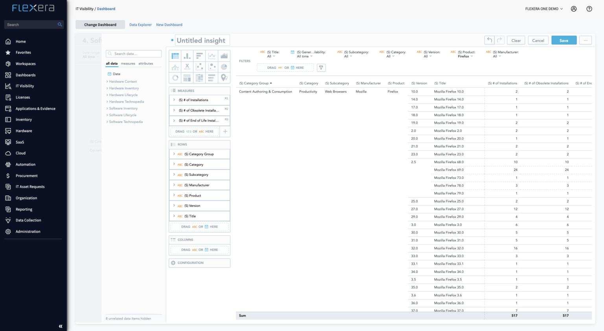The image size is (604, 331).
Task: Open the funnel filter icon next to drag zone
Action: 321,68
